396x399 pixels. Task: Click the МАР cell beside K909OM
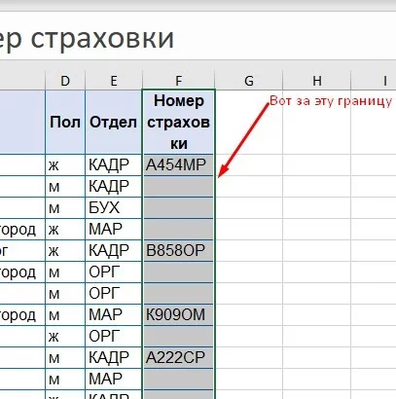tap(114, 314)
